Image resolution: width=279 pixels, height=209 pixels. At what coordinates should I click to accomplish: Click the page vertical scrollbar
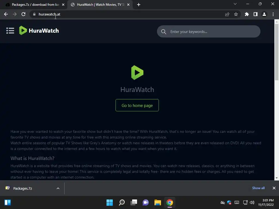pos(277,51)
